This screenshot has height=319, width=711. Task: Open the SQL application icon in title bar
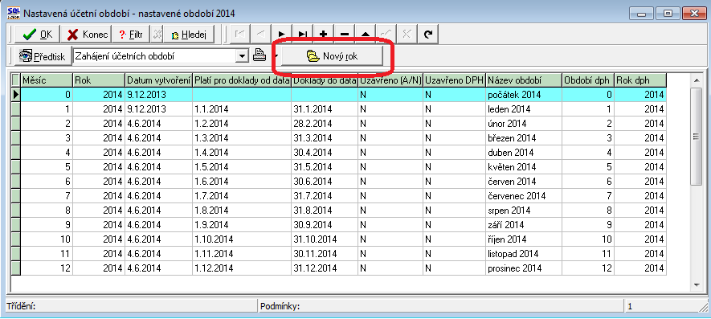(x=13, y=12)
